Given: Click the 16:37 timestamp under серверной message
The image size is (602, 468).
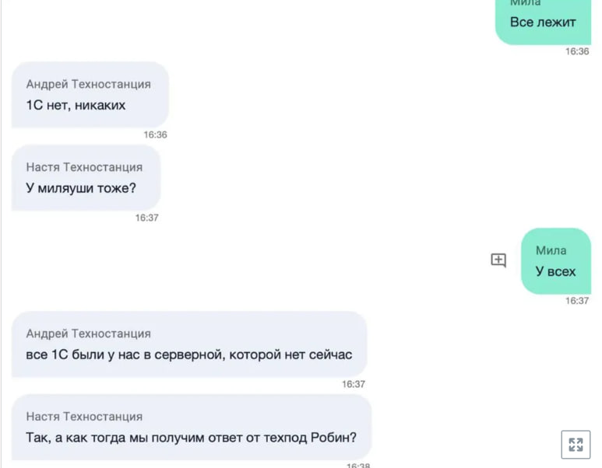Looking at the screenshot, I should tap(354, 384).
